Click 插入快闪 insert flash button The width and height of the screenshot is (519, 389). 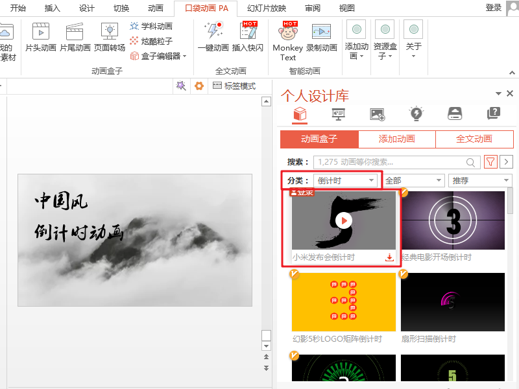pyautogui.click(x=248, y=37)
